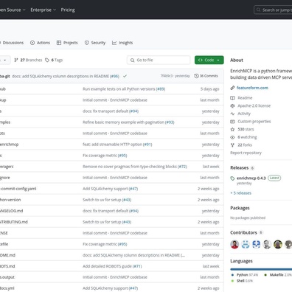Click the link icon beside featureform.com
This screenshot has width=292, height=292.
232,88
